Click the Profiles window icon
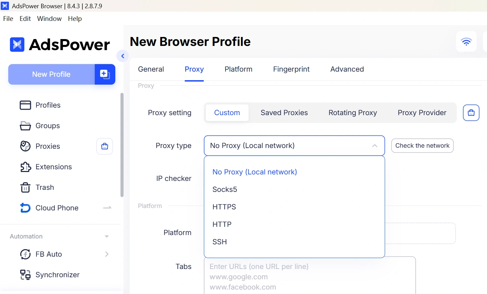This screenshot has width=487, height=294. pyautogui.click(x=25, y=105)
